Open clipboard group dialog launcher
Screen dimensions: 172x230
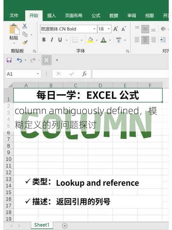click(x=34, y=51)
